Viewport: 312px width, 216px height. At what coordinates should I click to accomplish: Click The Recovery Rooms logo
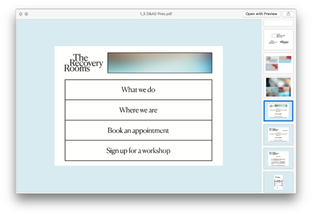coord(84,62)
